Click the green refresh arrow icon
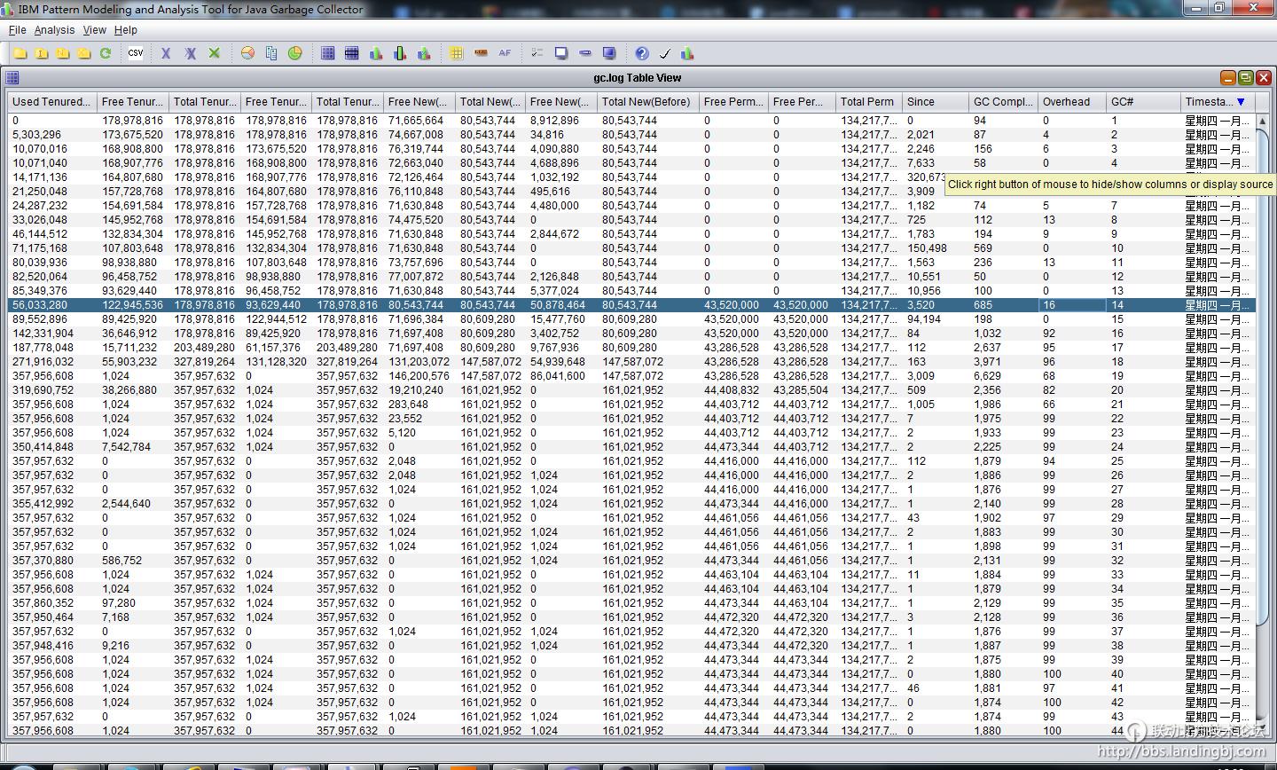The height and width of the screenshot is (770, 1277). 106,53
